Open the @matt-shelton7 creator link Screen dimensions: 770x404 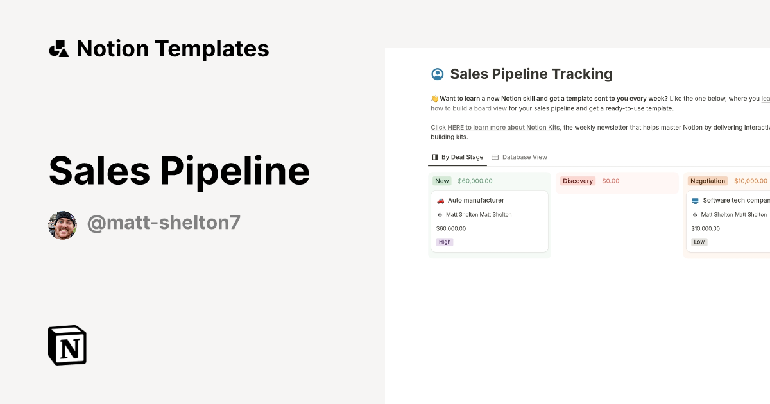click(x=164, y=222)
